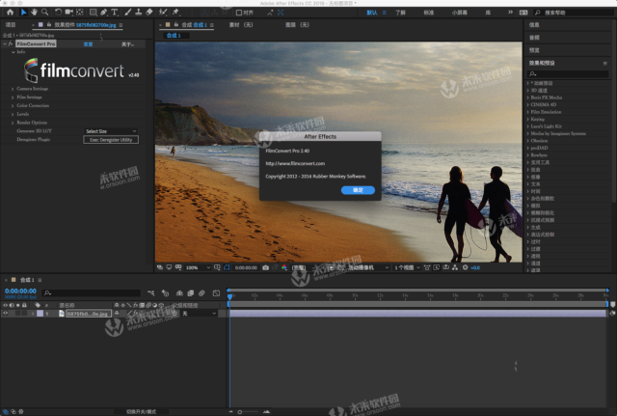Toggle the effects fx switch for layer 1

(x=135, y=314)
